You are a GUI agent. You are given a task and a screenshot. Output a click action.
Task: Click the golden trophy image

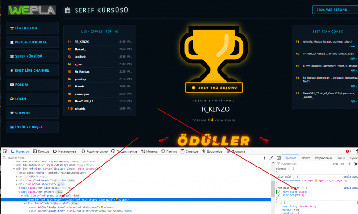[213, 53]
